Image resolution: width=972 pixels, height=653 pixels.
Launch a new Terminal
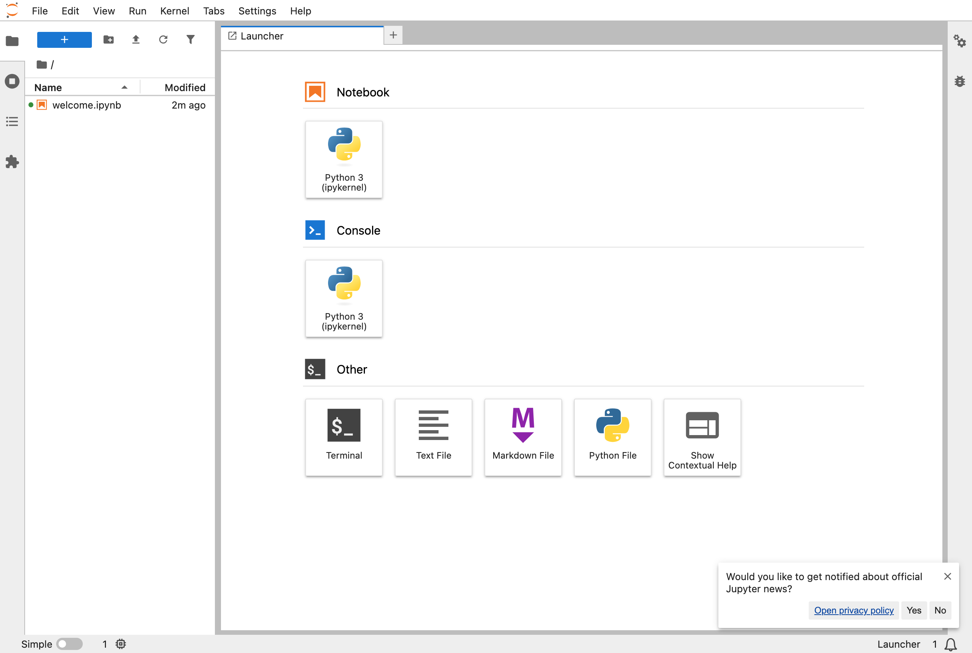(x=344, y=437)
